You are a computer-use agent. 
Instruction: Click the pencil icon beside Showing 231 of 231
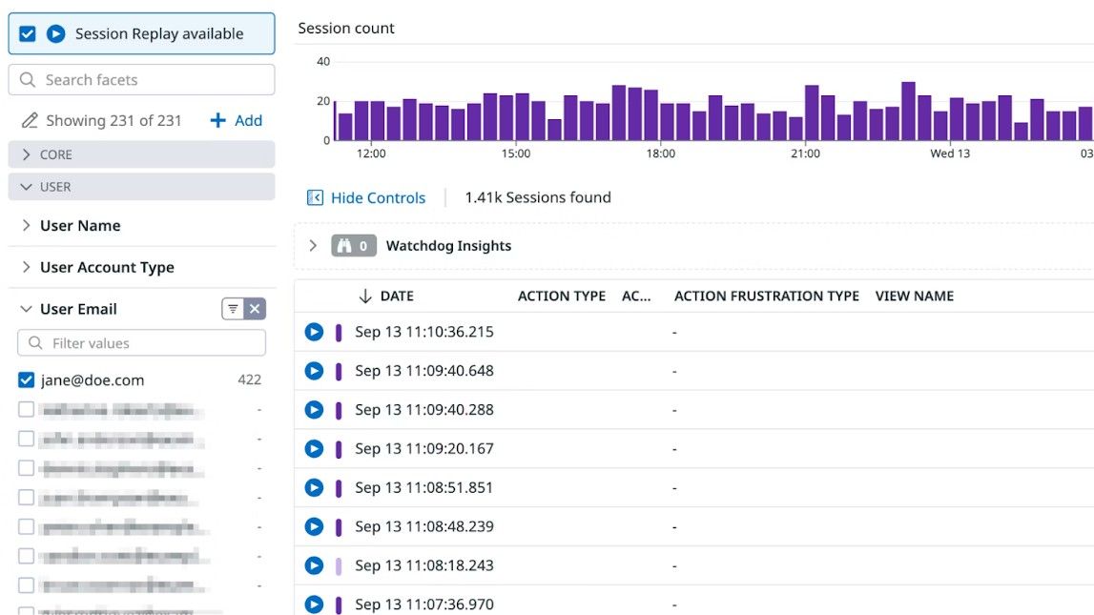point(28,120)
